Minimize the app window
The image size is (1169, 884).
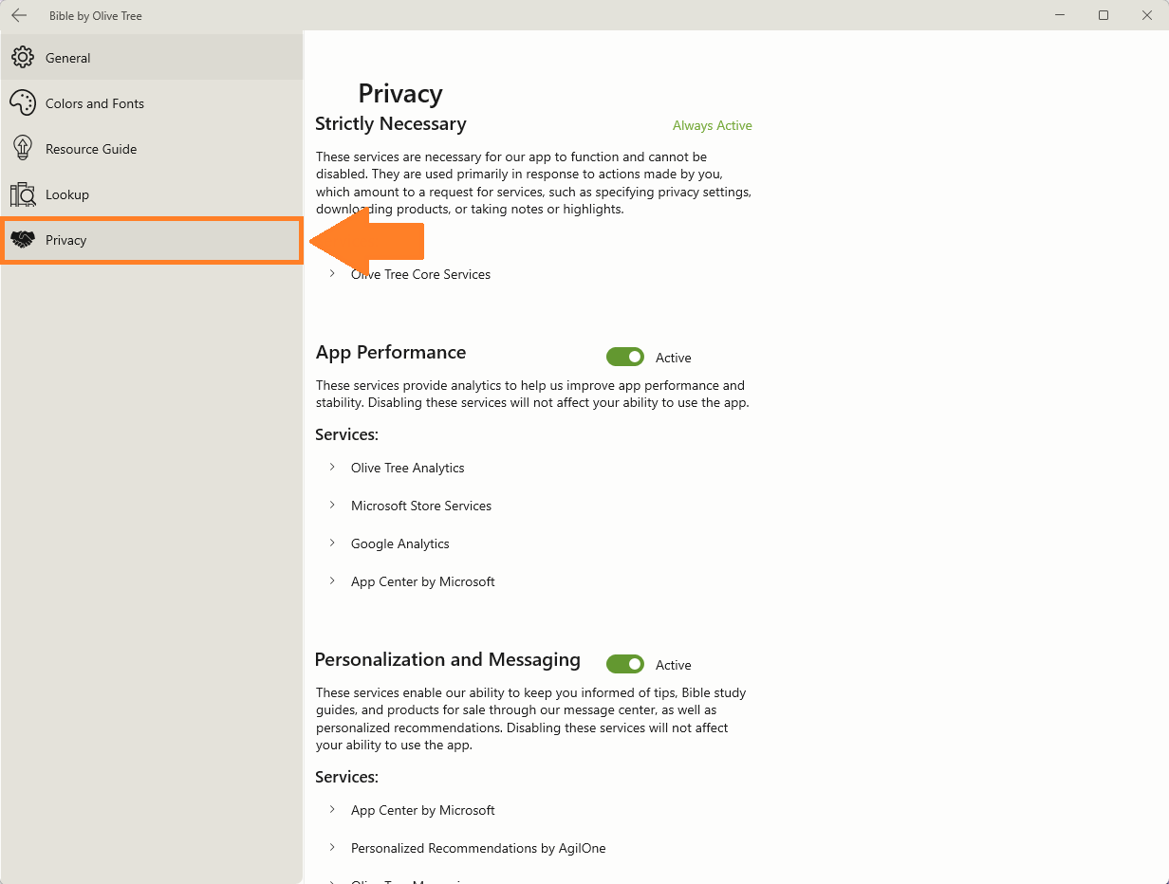[x=1060, y=15]
